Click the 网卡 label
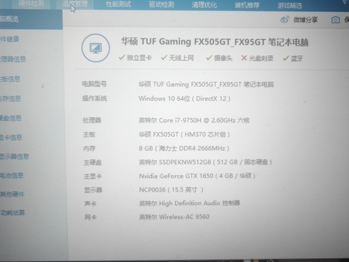This screenshot has width=349, height=262. point(91,217)
